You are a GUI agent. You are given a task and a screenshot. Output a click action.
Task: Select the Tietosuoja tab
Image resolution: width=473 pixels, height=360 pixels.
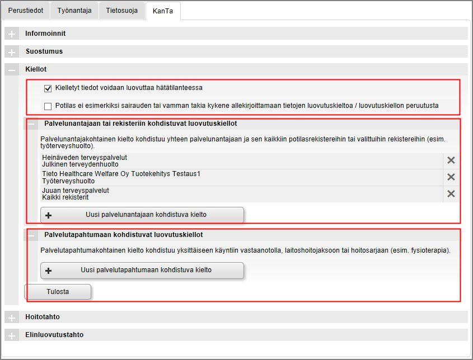(122, 11)
